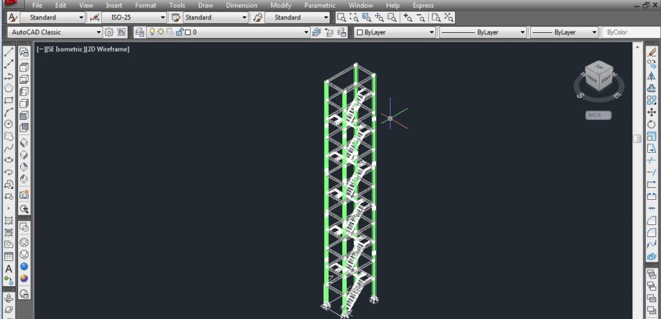This screenshot has height=319, width=661.
Task: Open the Draw menu
Action: (206, 5)
